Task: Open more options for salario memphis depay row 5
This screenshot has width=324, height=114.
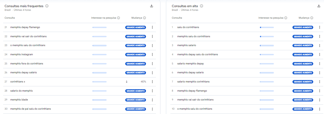Action: 320,64
